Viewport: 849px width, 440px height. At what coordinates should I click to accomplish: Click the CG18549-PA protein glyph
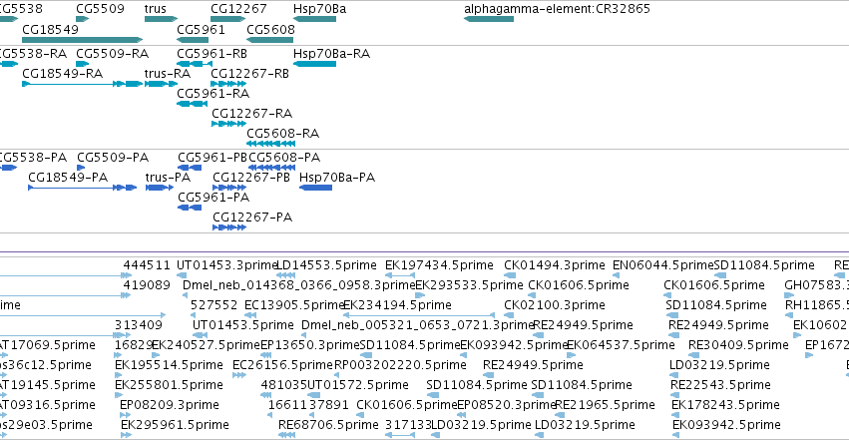pyautogui.click(x=82, y=188)
